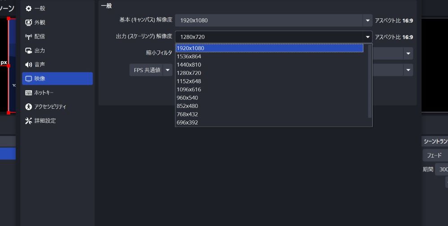Choose 960x540 from the resolution list
The height and width of the screenshot is (226, 448).
coord(269,98)
